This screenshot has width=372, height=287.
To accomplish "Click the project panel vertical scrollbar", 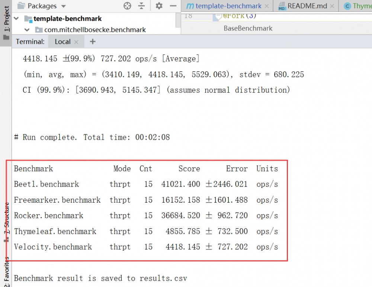I will pyautogui.click(x=178, y=20).
